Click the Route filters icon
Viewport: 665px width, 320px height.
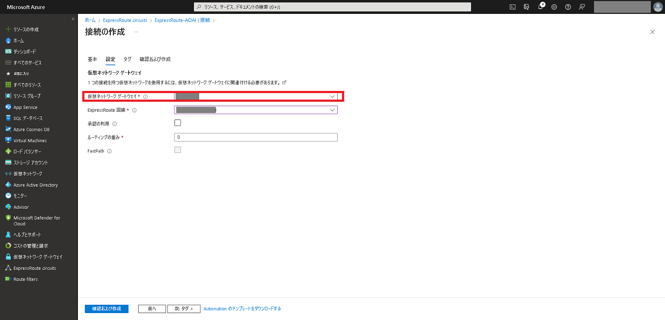pyautogui.click(x=8, y=279)
